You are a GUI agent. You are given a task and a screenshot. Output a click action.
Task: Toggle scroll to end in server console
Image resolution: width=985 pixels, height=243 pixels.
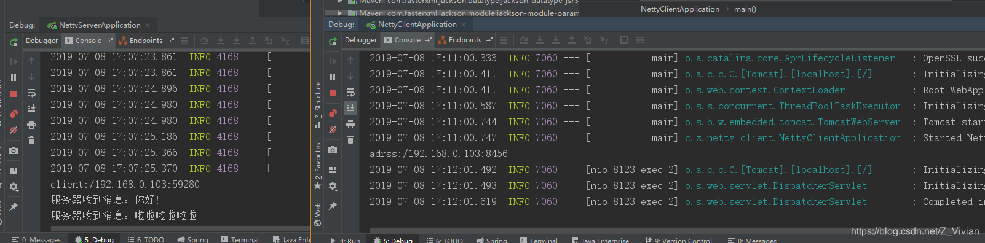pyautogui.click(x=31, y=109)
